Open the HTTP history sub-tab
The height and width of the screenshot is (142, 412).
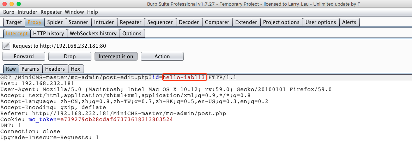49,34
